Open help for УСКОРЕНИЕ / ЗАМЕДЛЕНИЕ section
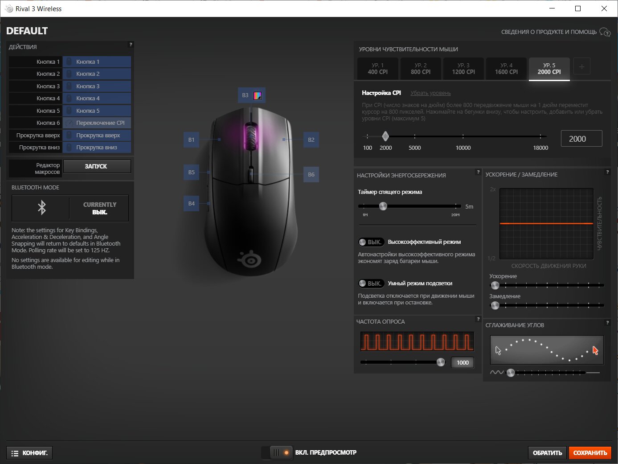Viewport: 618px width, 464px height. (x=607, y=172)
